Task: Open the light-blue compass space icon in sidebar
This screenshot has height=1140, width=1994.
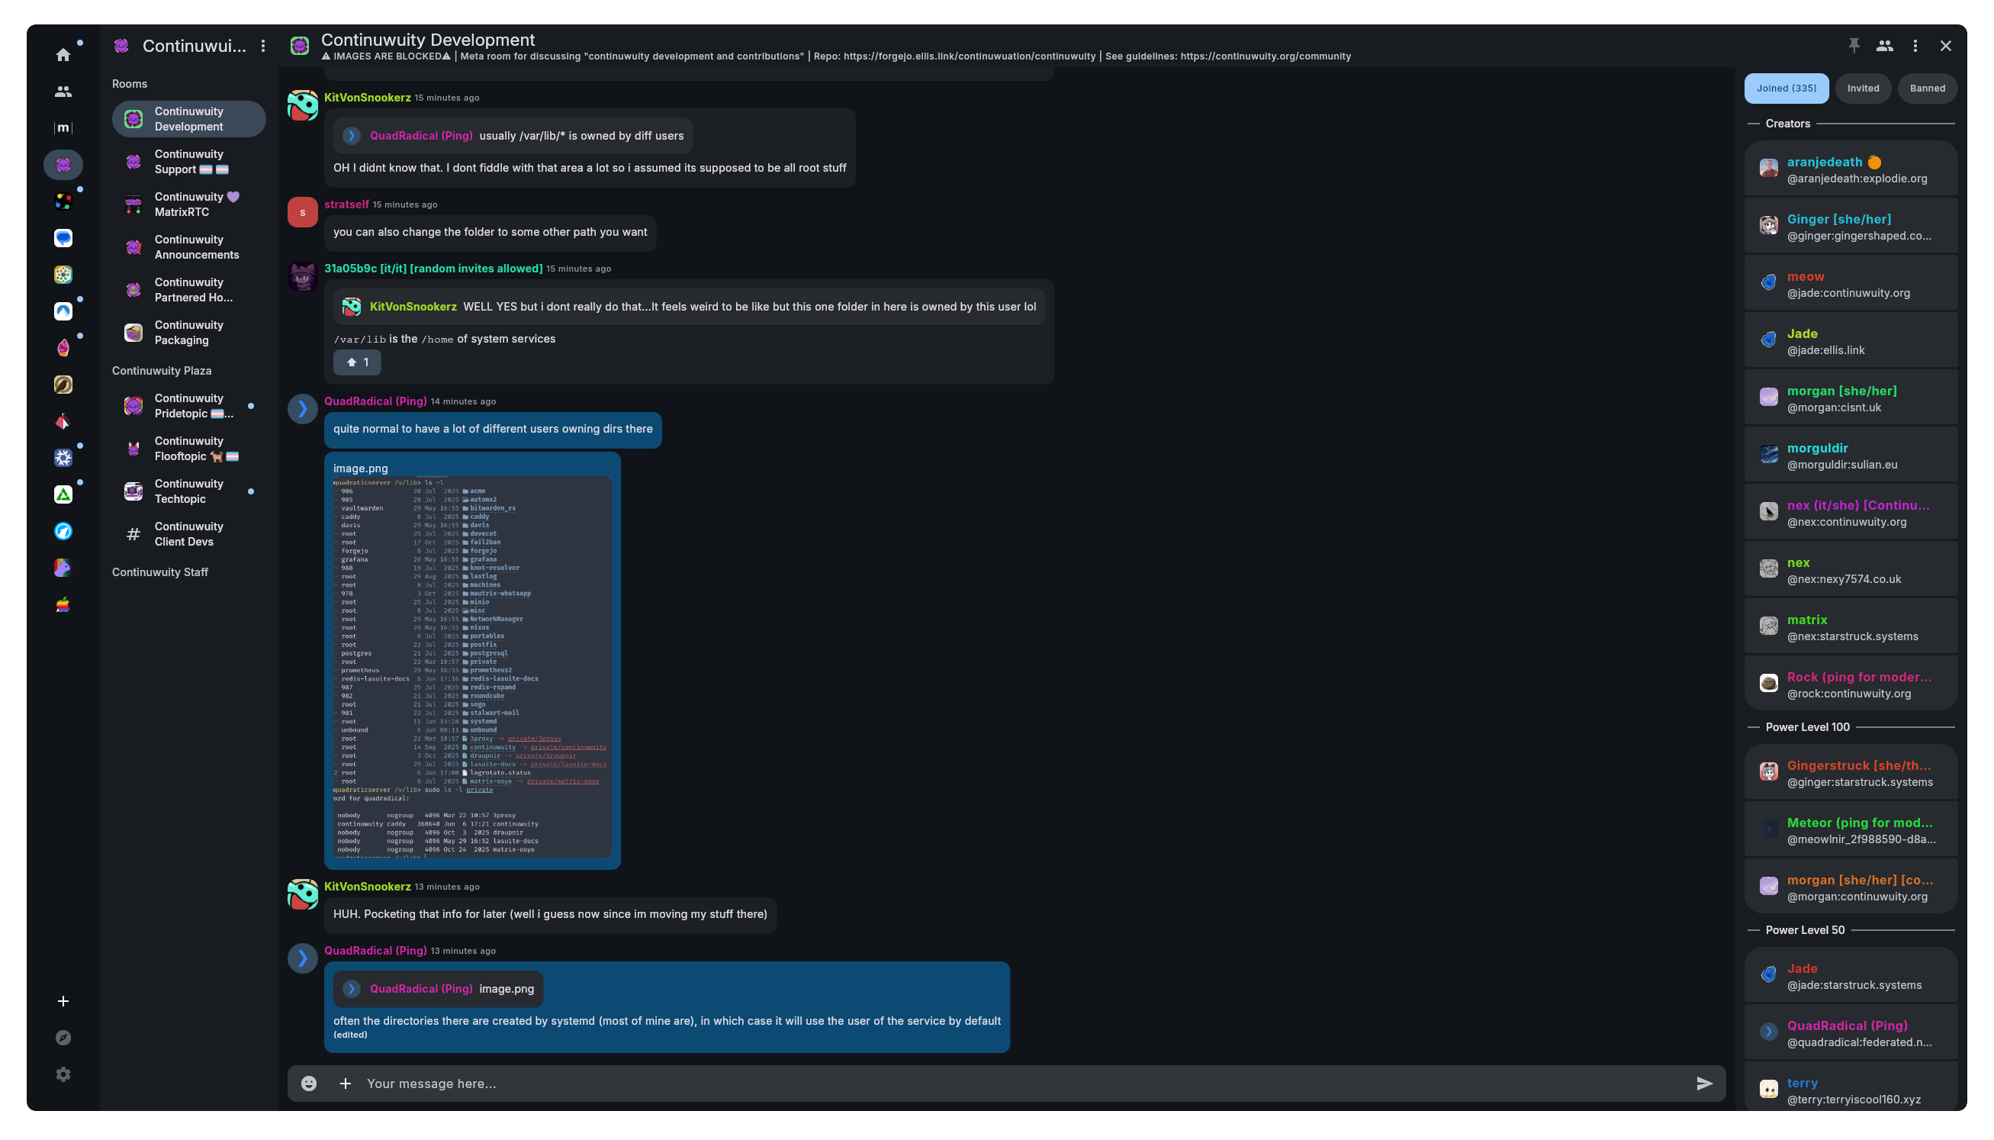Action: pyautogui.click(x=63, y=532)
